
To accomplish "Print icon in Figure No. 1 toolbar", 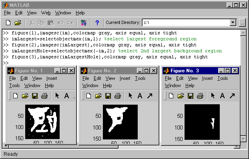I will point(44,96).
